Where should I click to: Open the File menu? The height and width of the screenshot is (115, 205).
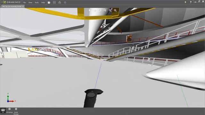24,3
